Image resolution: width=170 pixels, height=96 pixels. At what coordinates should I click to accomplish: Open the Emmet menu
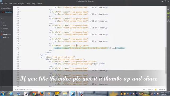pos(39,3)
